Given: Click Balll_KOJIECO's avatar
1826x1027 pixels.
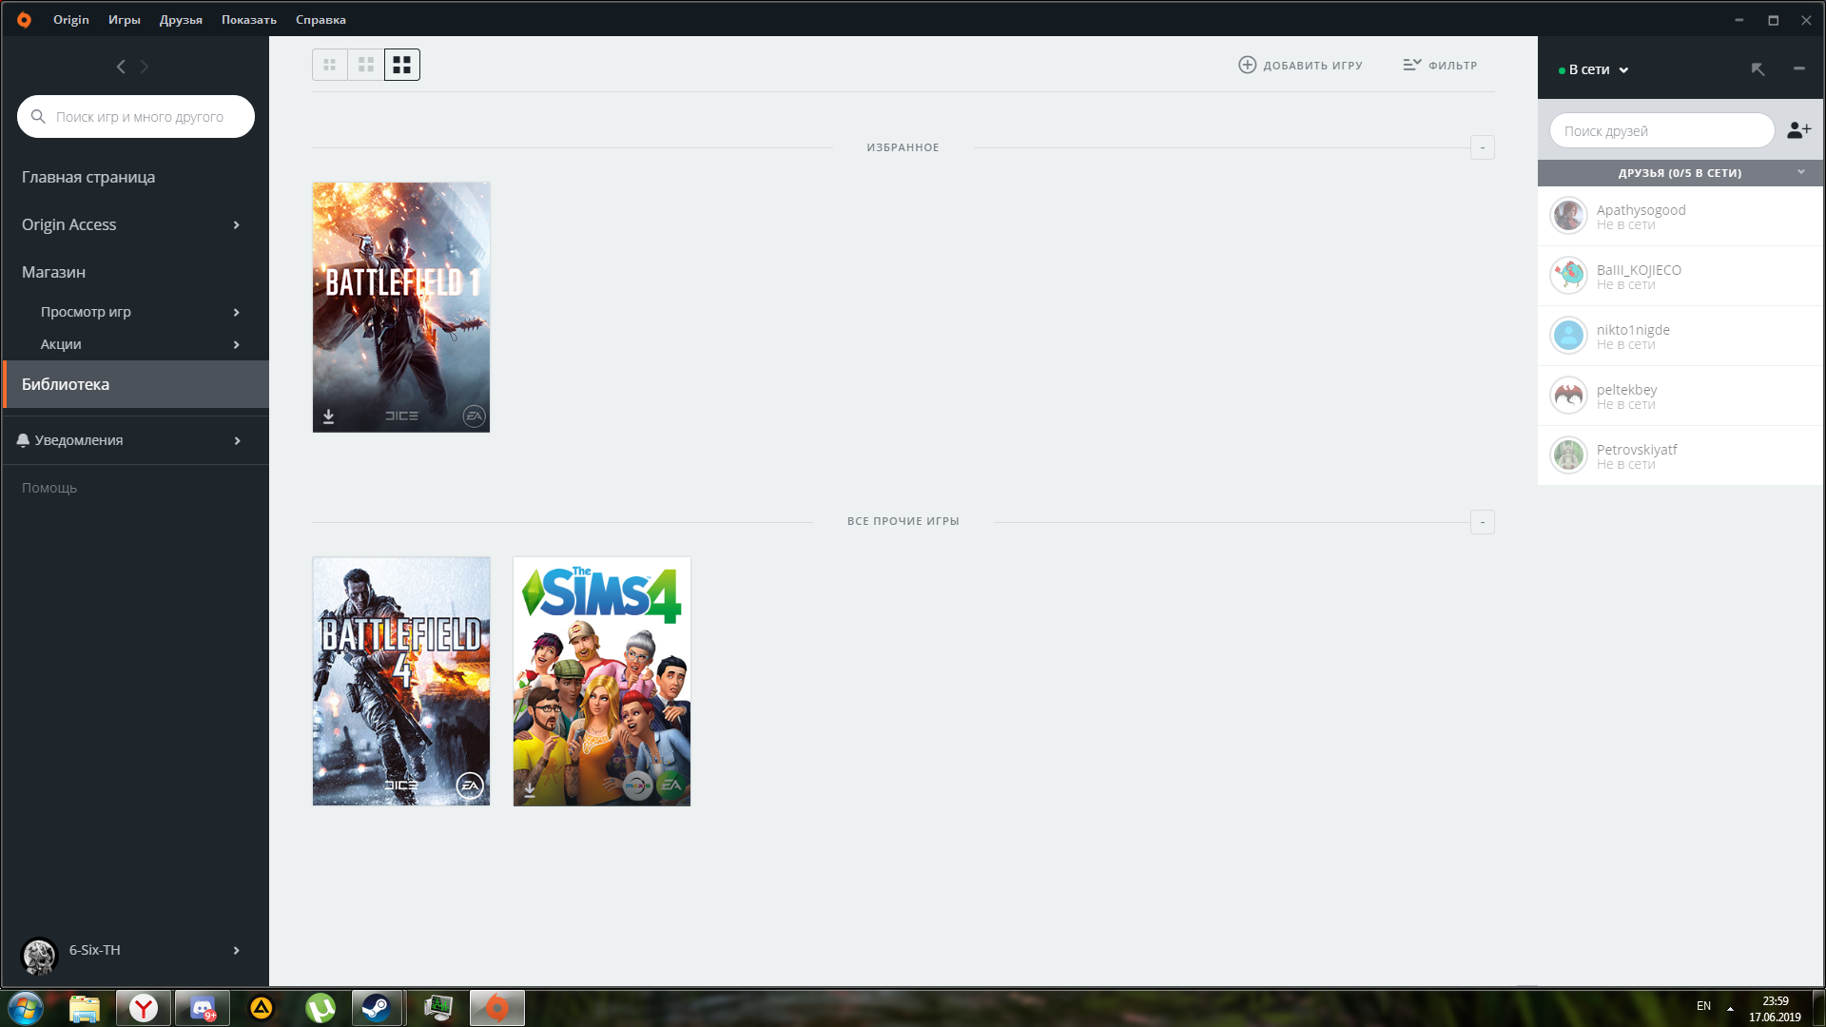Looking at the screenshot, I should (x=1568, y=276).
